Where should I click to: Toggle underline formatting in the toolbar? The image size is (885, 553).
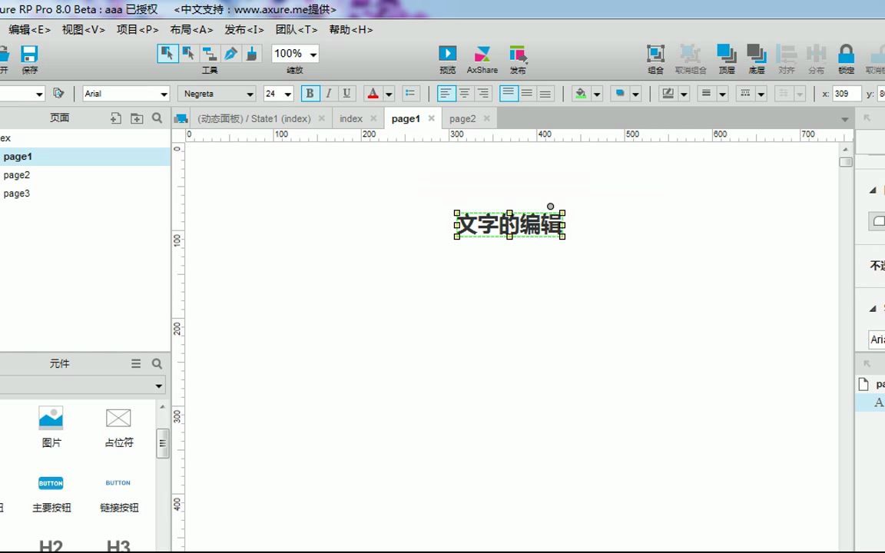click(x=346, y=92)
